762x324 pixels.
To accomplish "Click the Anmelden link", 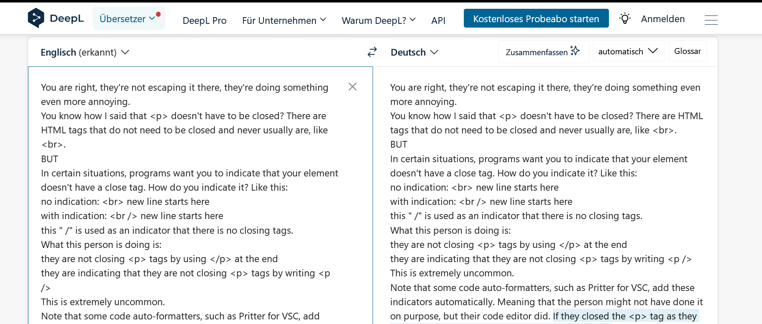I will coord(662,19).
